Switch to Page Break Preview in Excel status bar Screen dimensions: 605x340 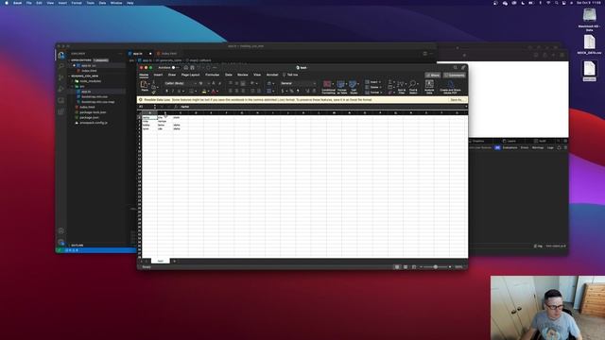click(414, 266)
